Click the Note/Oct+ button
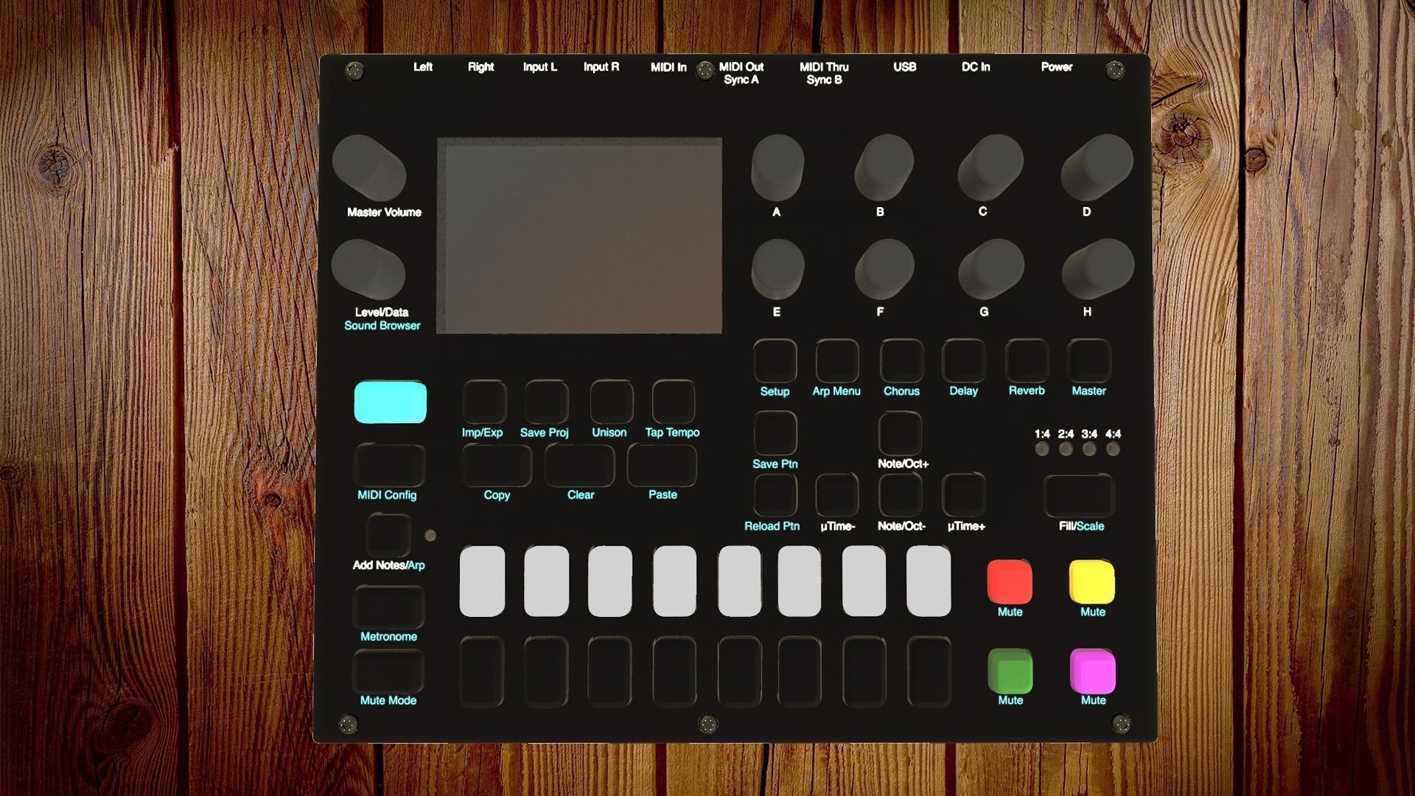This screenshot has width=1415, height=796. point(900,433)
